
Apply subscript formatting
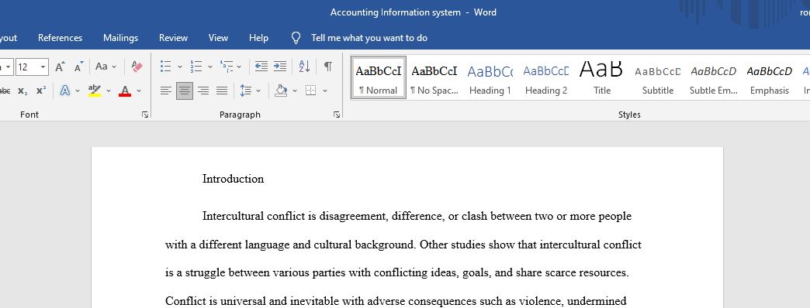coord(22,91)
